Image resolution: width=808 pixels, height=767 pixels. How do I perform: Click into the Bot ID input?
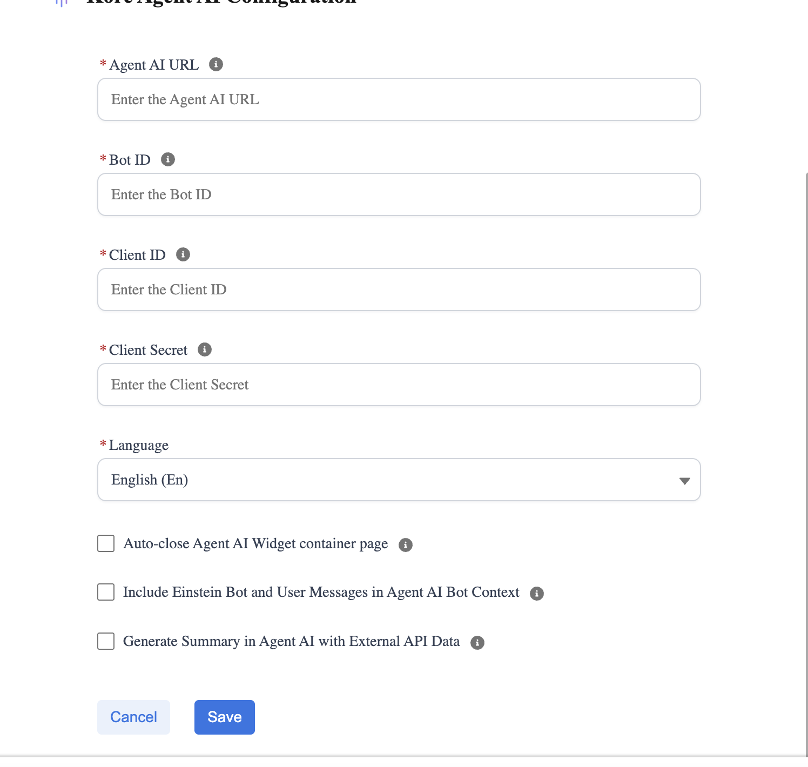pyautogui.click(x=399, y=194)
